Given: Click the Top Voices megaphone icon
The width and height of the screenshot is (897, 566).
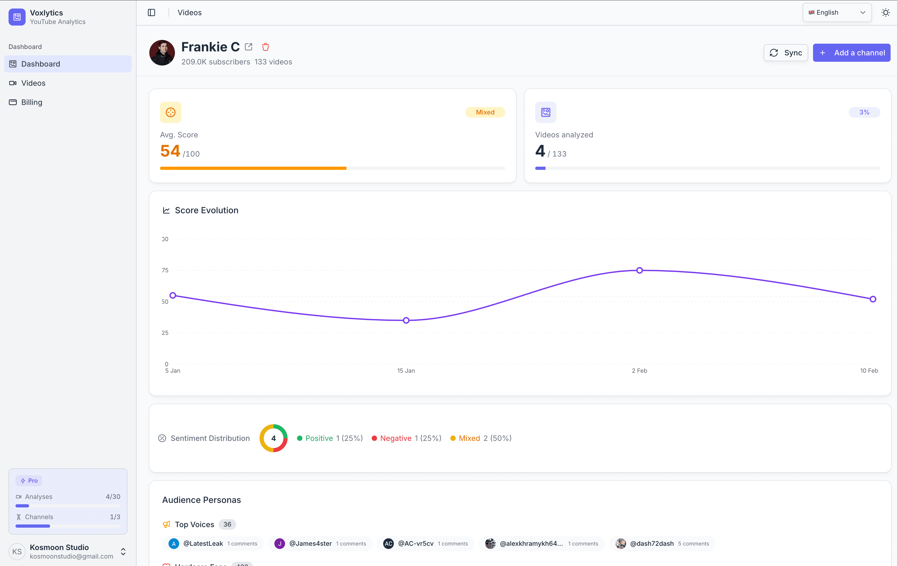Looking at the screenshot, I should [166, 524].
